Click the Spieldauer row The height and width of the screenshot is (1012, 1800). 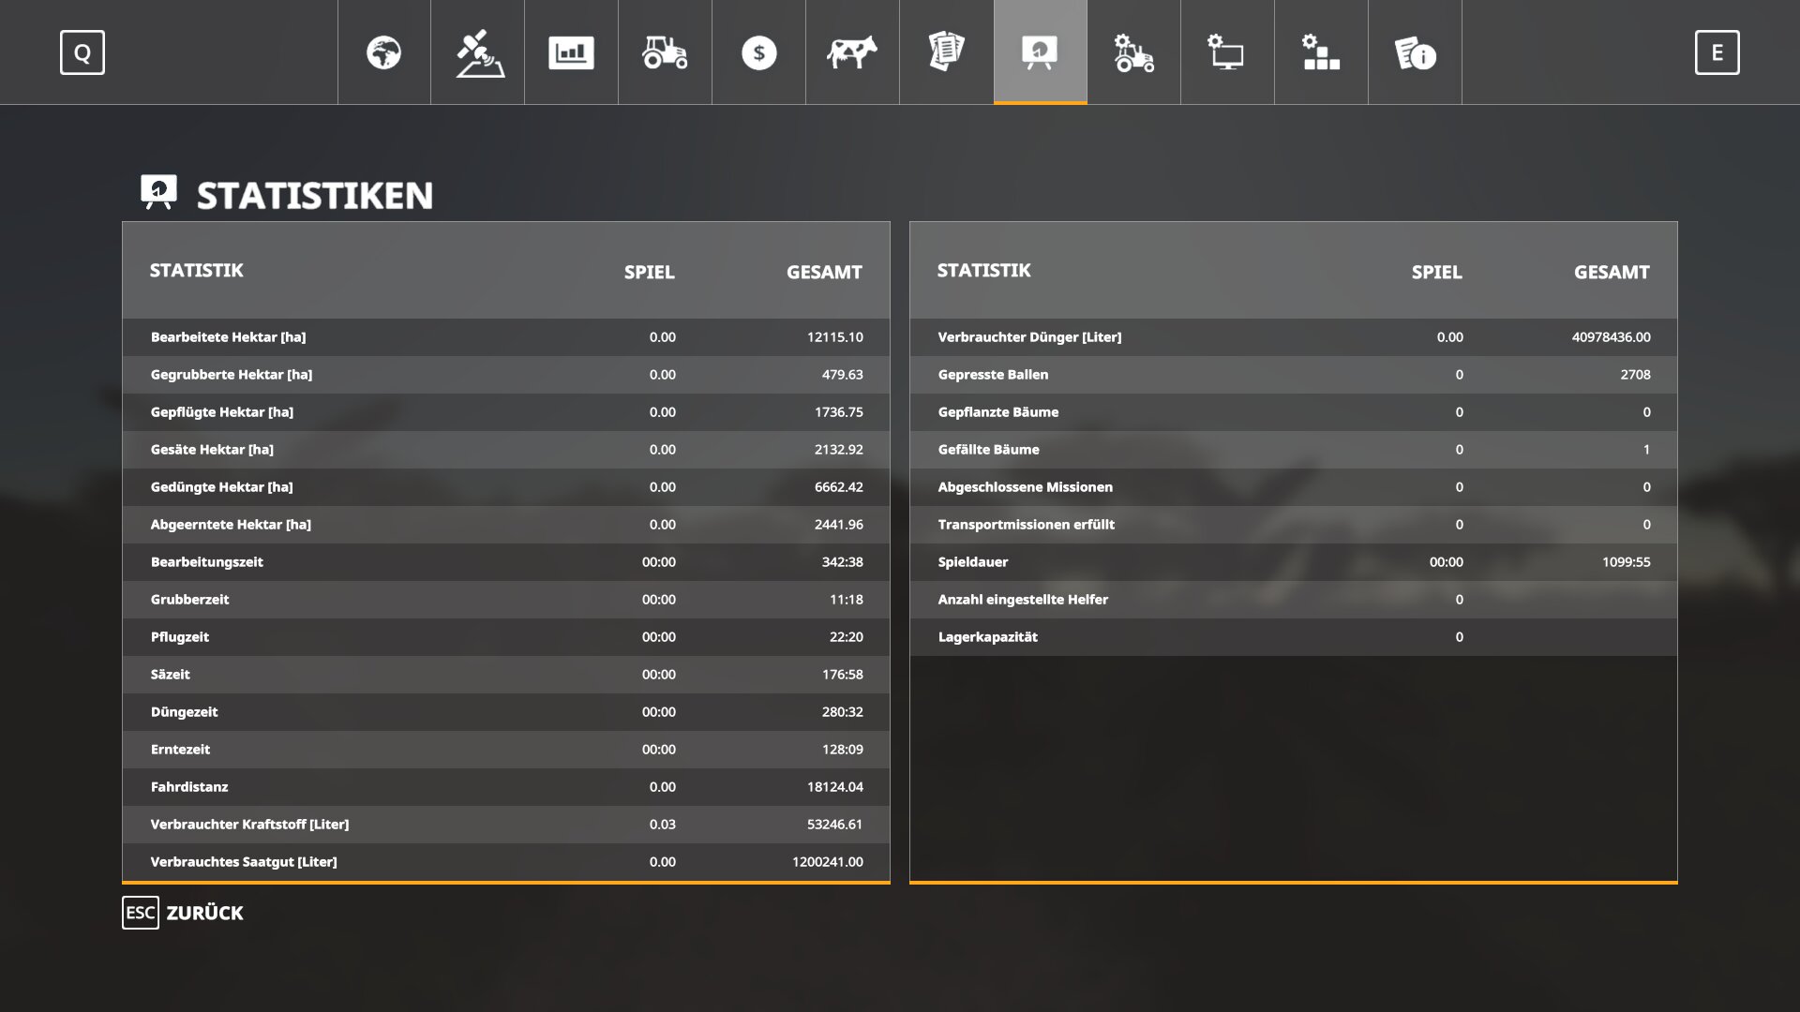(x=1294, y=562)
